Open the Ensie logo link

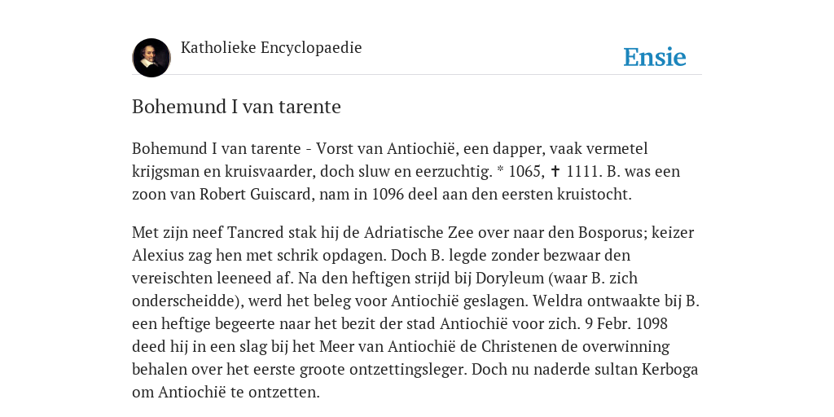[655, 57]
